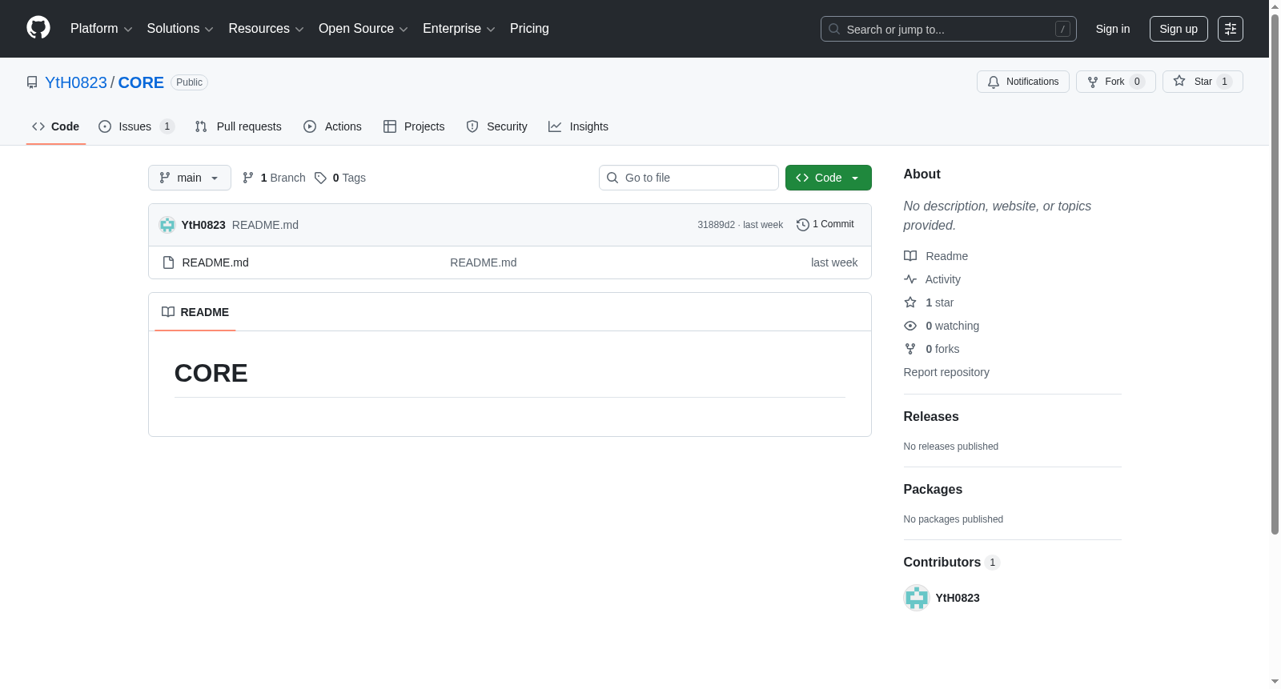Click the Report repository link
The height and width of the screenshot is (689, 1281).
point(946,372)
